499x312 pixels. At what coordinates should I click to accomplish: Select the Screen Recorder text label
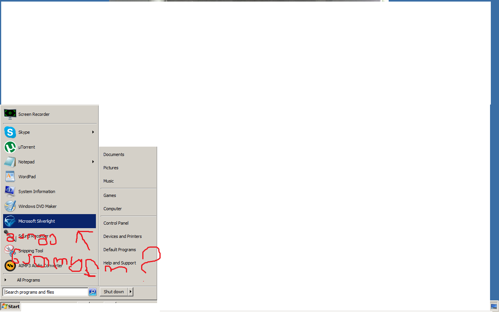click(34, 114)
